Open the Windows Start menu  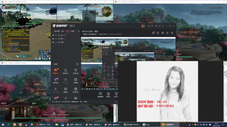pos(3,124)
